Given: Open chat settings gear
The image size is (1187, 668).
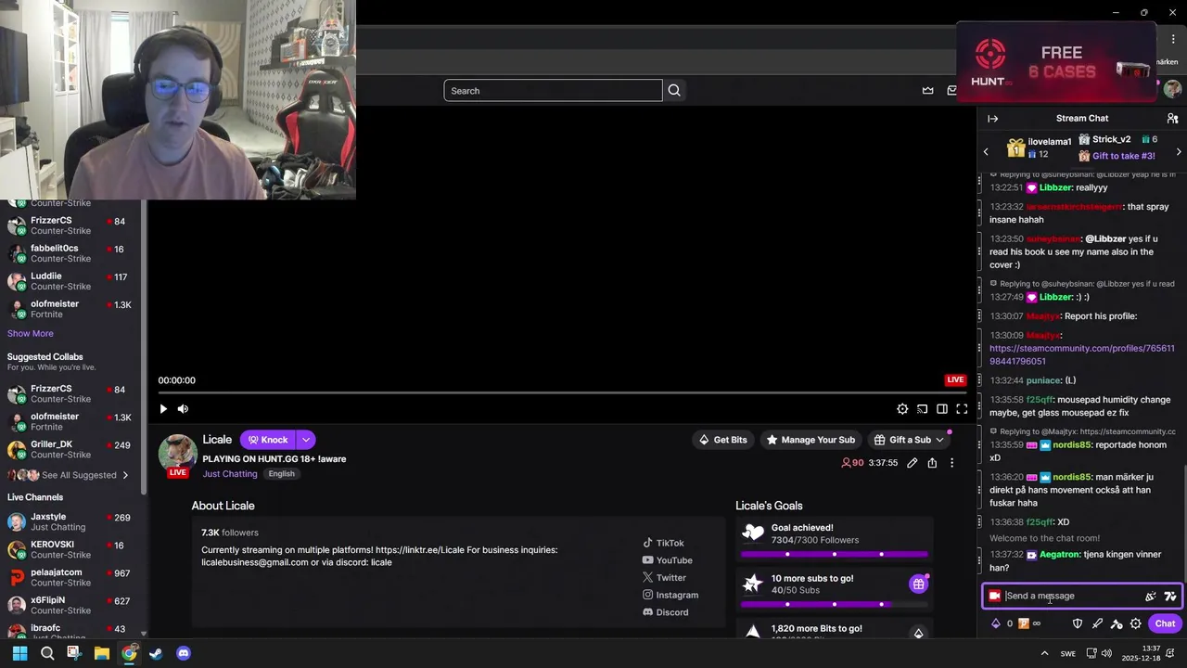Looking at the screenshot, I should [1136, 623].
